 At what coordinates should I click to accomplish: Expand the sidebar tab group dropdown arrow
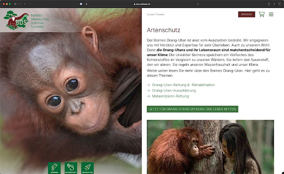[x=20, y=4]
